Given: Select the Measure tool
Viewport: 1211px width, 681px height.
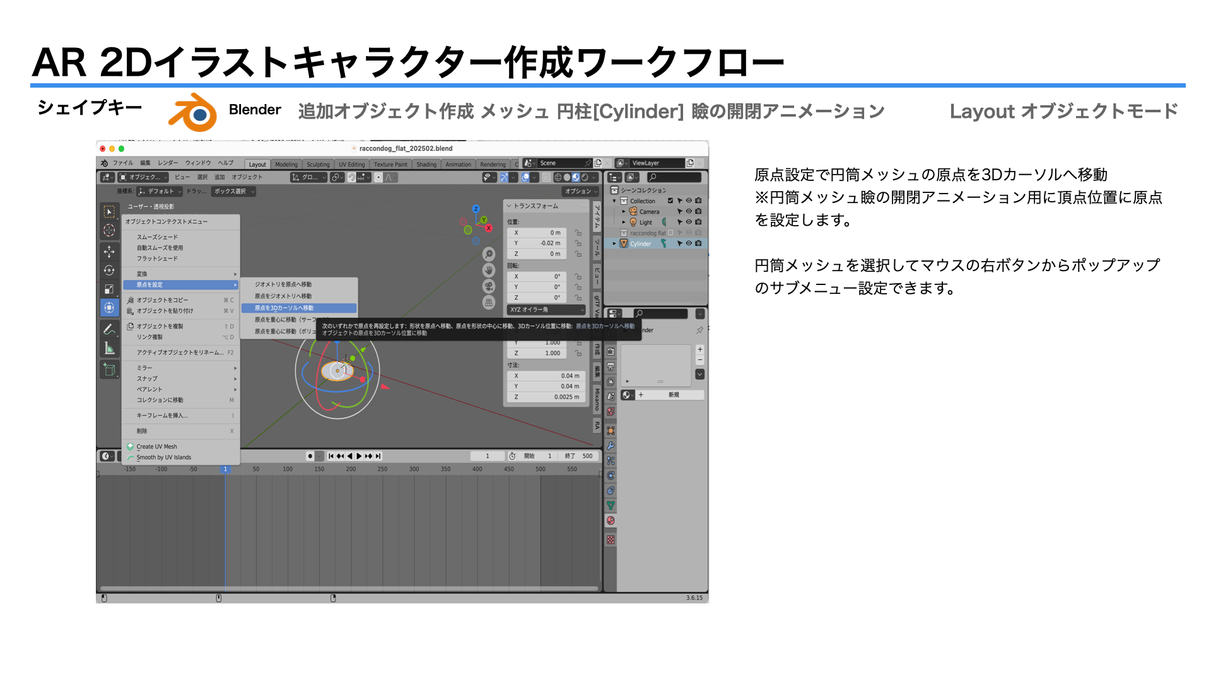Looking at the screenshot, I should [109, 348].
